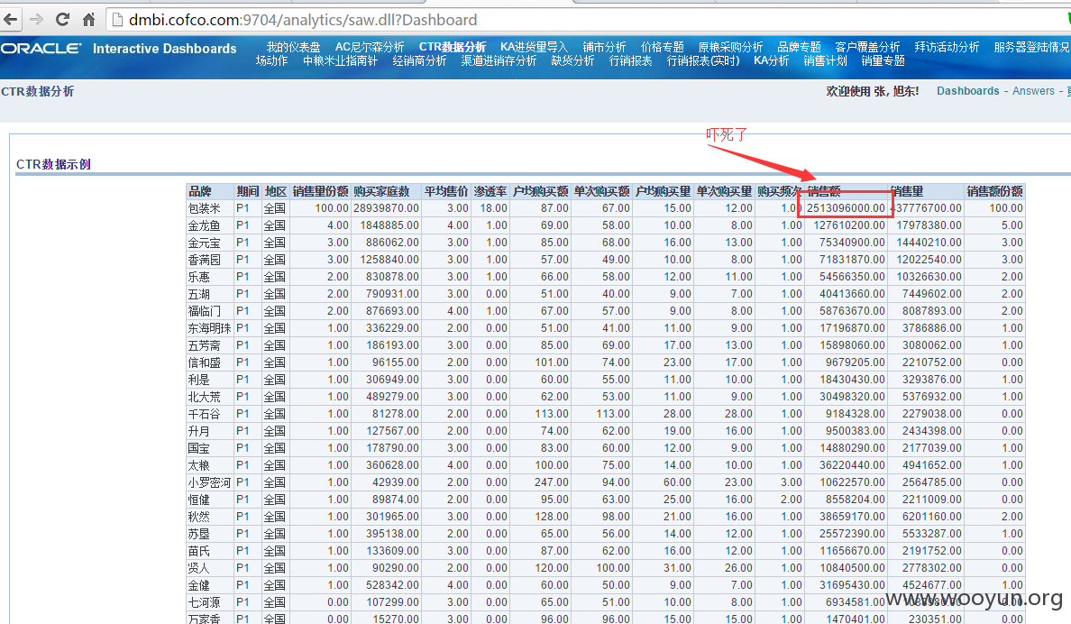1071x624 pixels.
Task: Open the 服务器登陆情况 tab
Action: 1031,47
